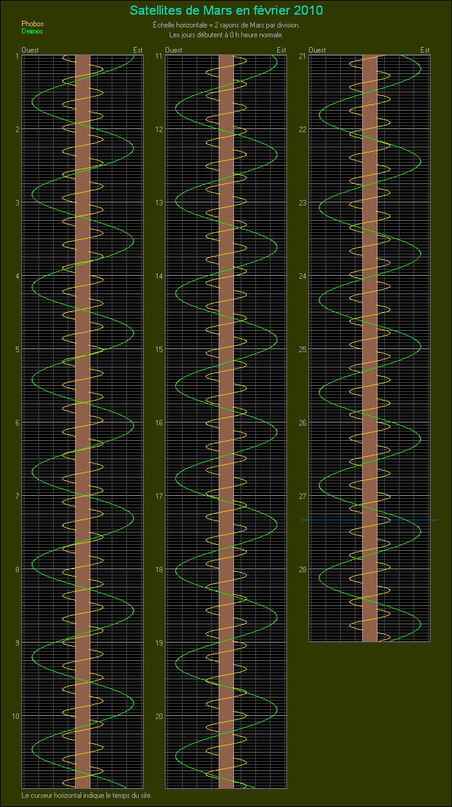Click day label 4
This screenshot has width=452, height=807.
[16, 276]
